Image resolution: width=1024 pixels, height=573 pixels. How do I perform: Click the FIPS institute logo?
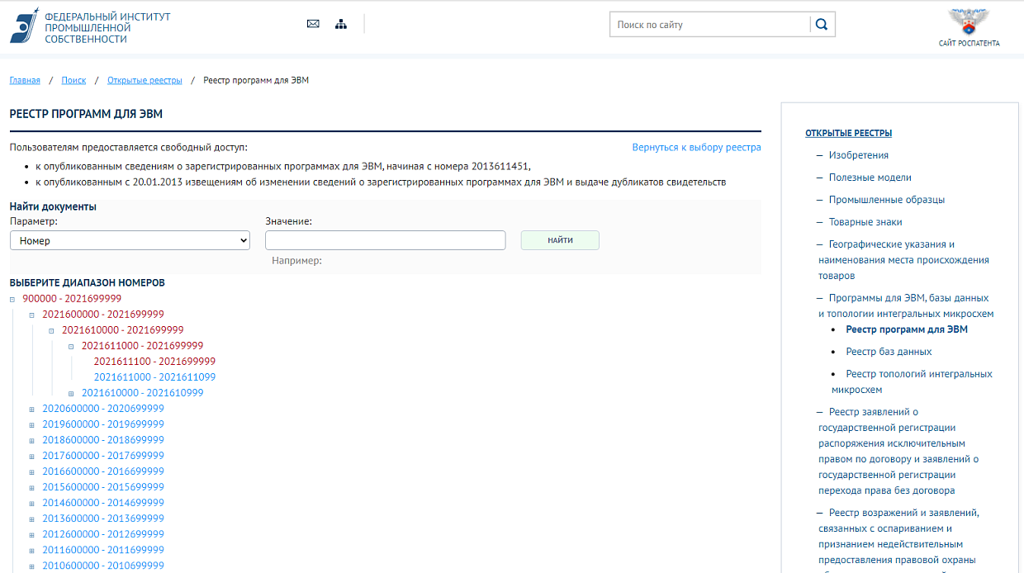coord(25,26)
